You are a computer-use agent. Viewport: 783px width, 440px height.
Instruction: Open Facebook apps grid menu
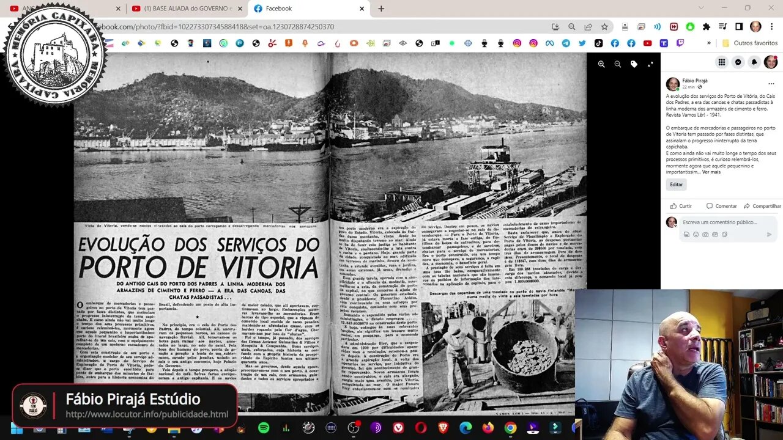coord(722,62)
